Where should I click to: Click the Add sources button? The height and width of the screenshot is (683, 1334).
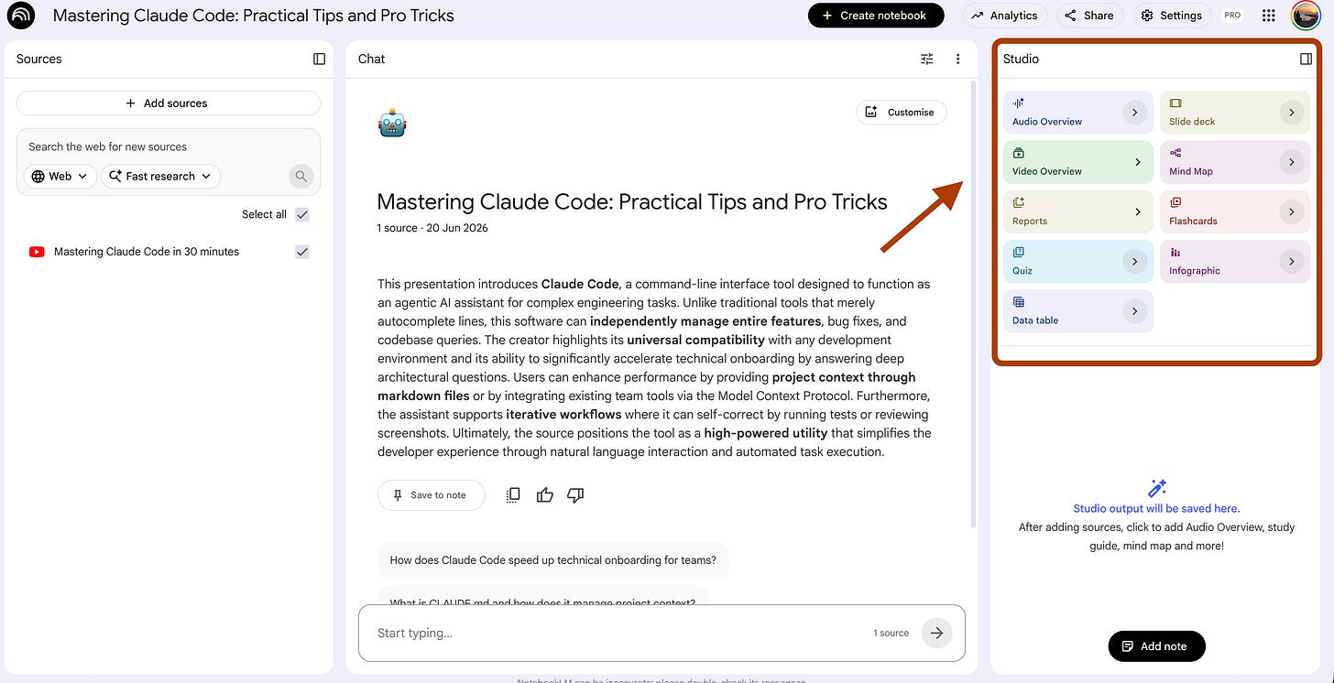tap(169, 103)
